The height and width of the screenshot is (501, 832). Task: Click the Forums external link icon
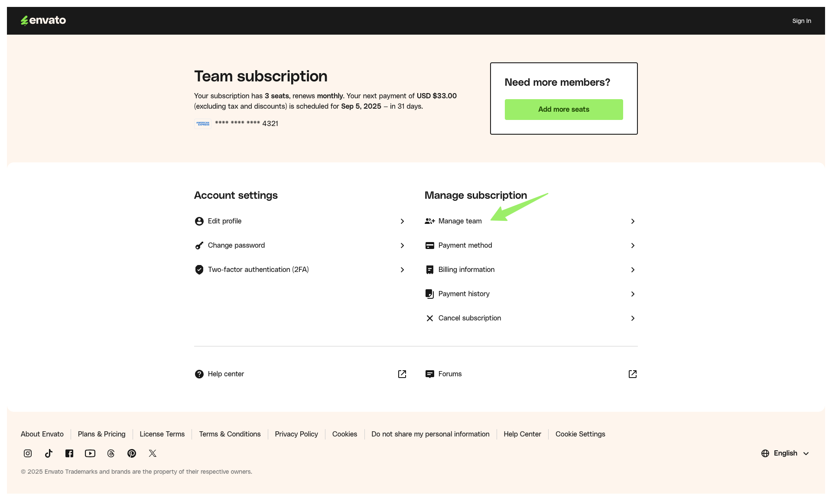[x=633, y=374]
